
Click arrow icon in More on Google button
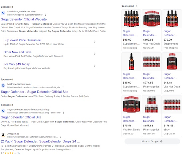(161, 141)
